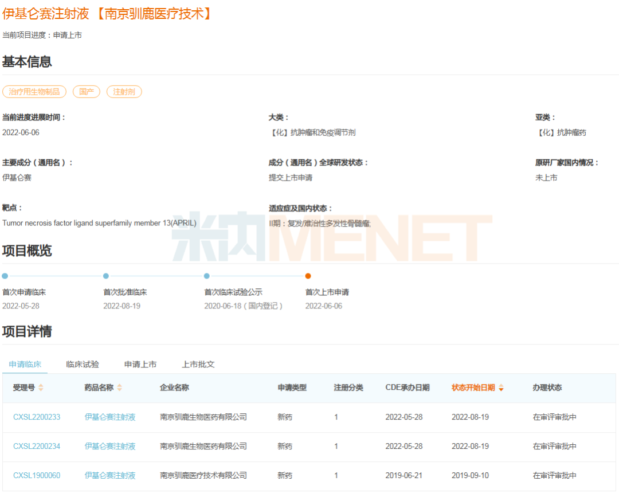This screenshot has height=493, width=619.
Task: Toggle the 治疗用生物制品 tag filter
Action: pos(34,92)
